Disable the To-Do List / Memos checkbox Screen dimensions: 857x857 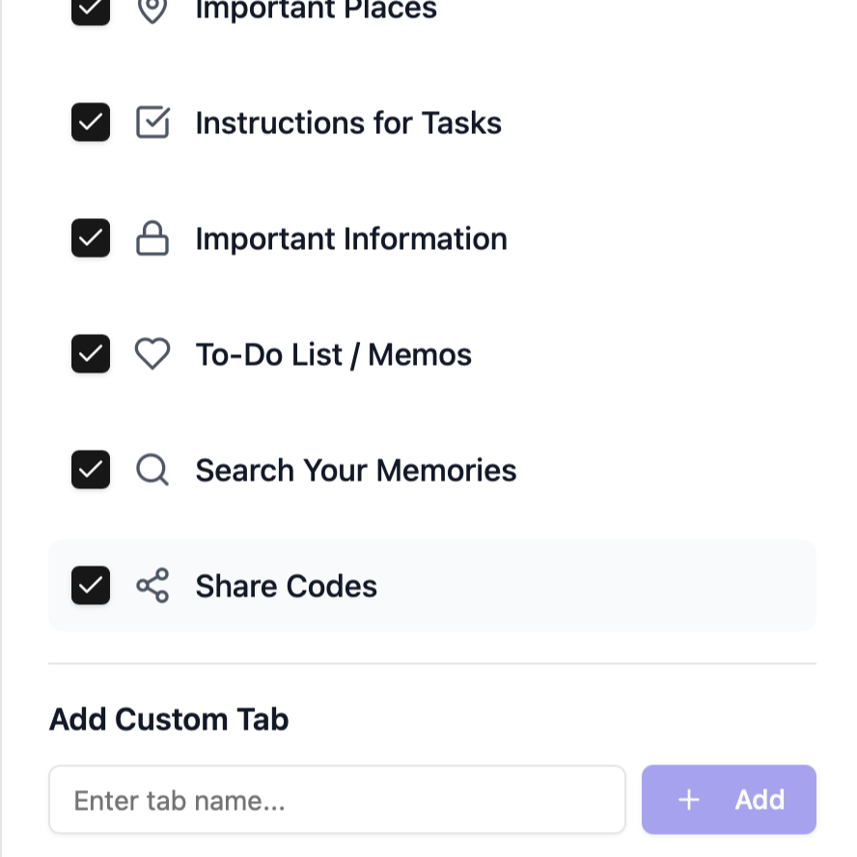coord(91,354)
